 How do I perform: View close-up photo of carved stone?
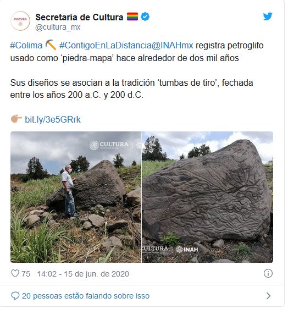(x=207, y=197)
